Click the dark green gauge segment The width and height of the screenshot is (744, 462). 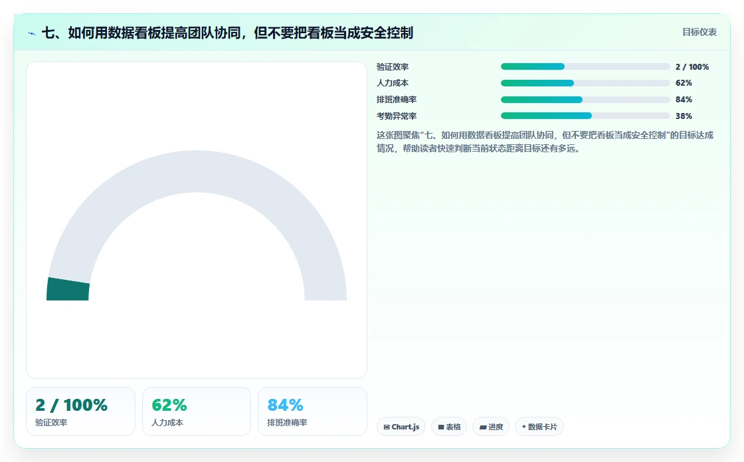coord(68,290)
